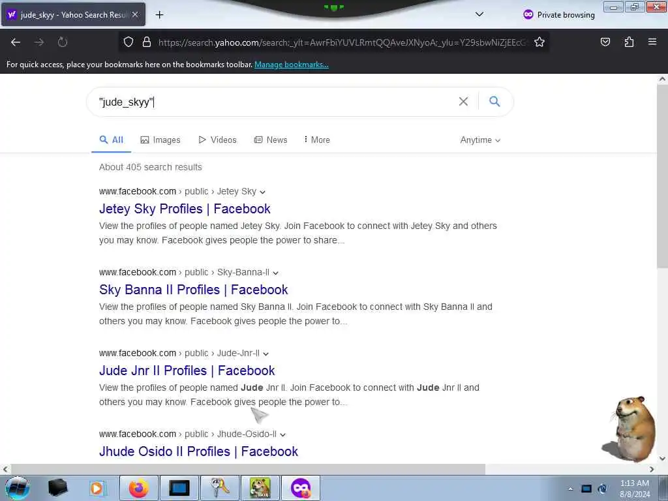
Task: Click the Private browsing indicator
Action: pos(559,15)
